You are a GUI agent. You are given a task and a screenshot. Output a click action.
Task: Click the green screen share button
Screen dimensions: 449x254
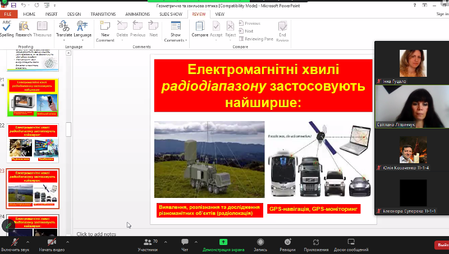[223, 242]
